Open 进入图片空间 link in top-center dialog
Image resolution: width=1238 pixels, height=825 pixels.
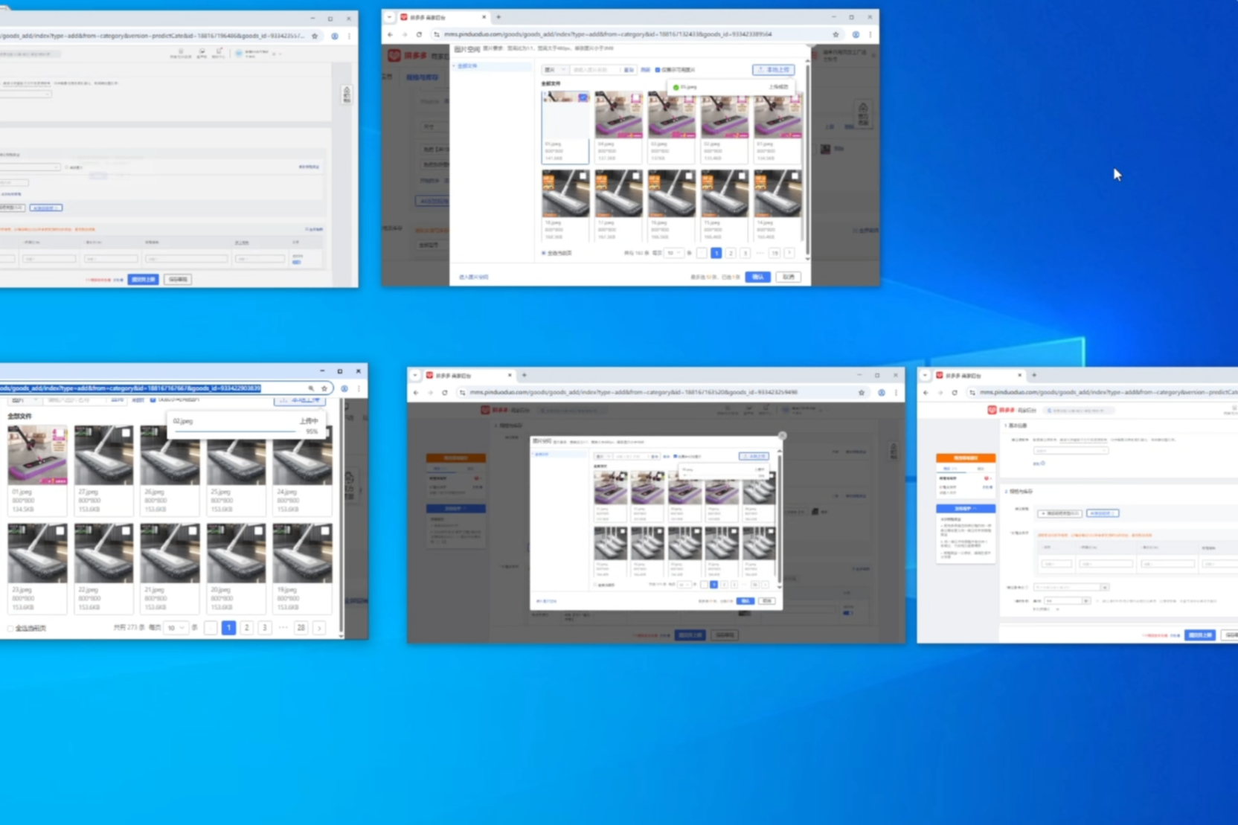pyautogui.click(x=473, y=277)
